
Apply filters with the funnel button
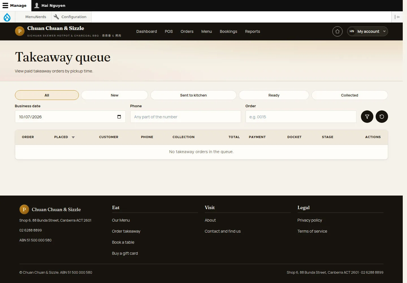click(367, 117)
